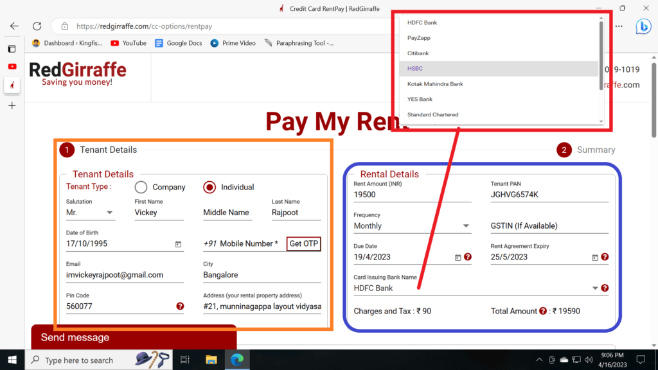Switch to the YouTube vertical tab

12,67
